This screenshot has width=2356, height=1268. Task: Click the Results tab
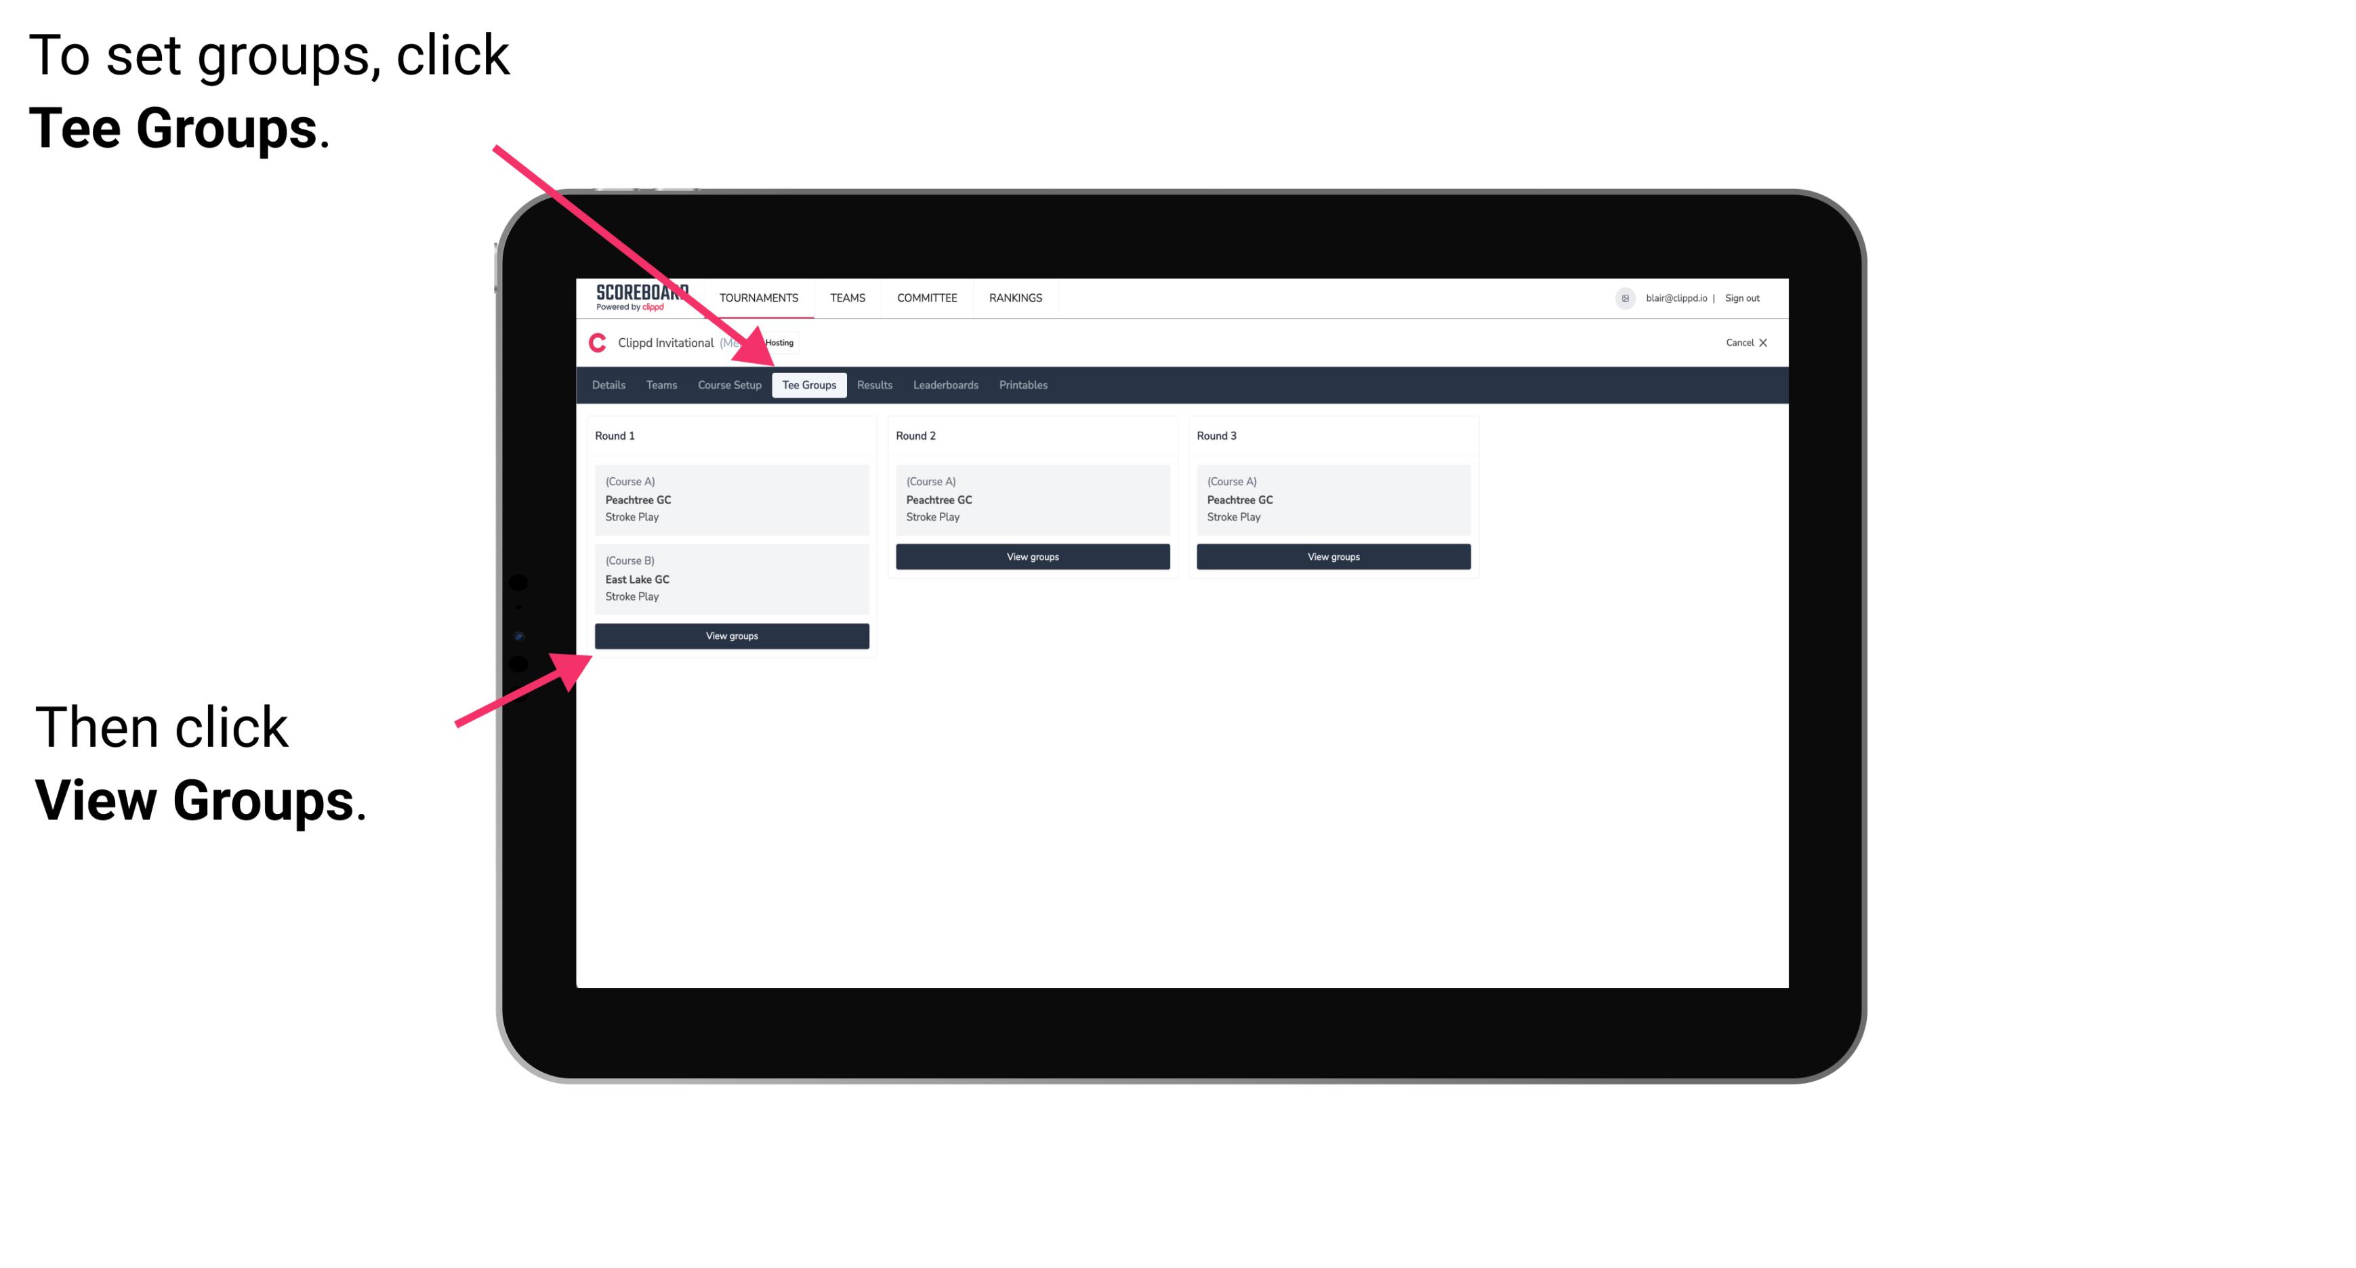point(873,386)
